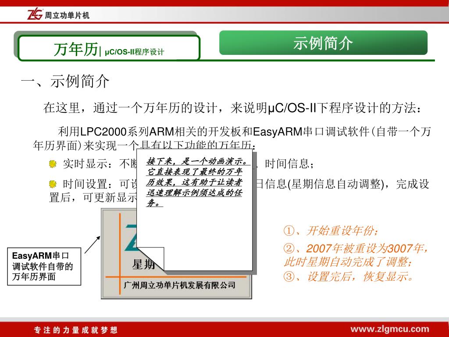The width and height of the screenshot is (449, 337).
Task: Click the paragraph starting 利用LPC2000系列ARM
Action: (x=232, y=138)
